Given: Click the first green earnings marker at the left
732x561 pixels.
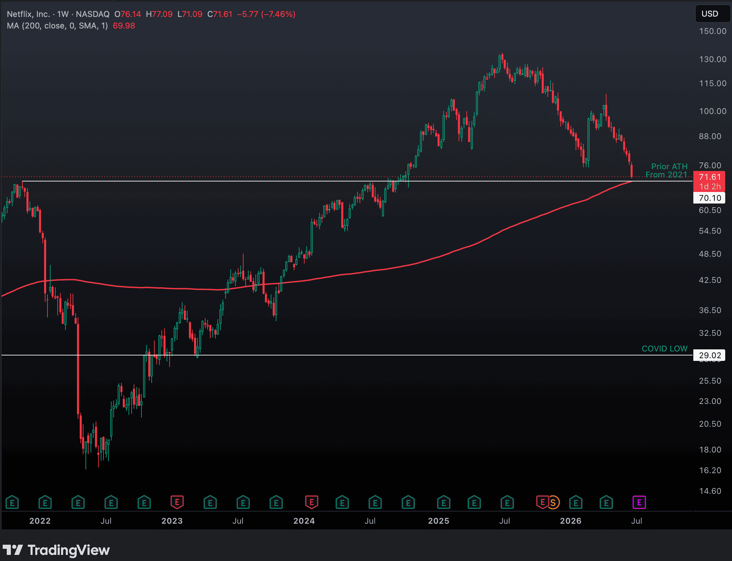Looking at the screenshot, I should (x=12, y=502).
